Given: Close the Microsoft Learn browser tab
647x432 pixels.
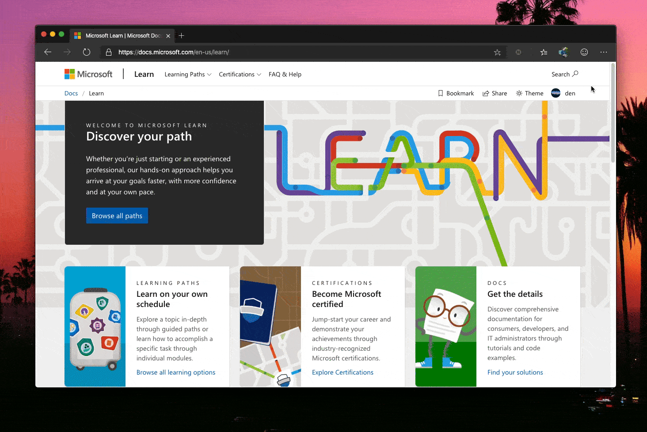Looking at the screenshot, I should (x=168, y=36).
